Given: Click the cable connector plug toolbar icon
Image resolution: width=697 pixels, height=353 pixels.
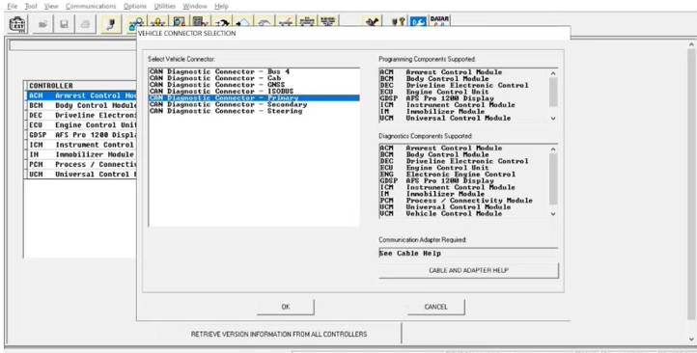Looking at the screenshot, I should (x=111, y=24).
